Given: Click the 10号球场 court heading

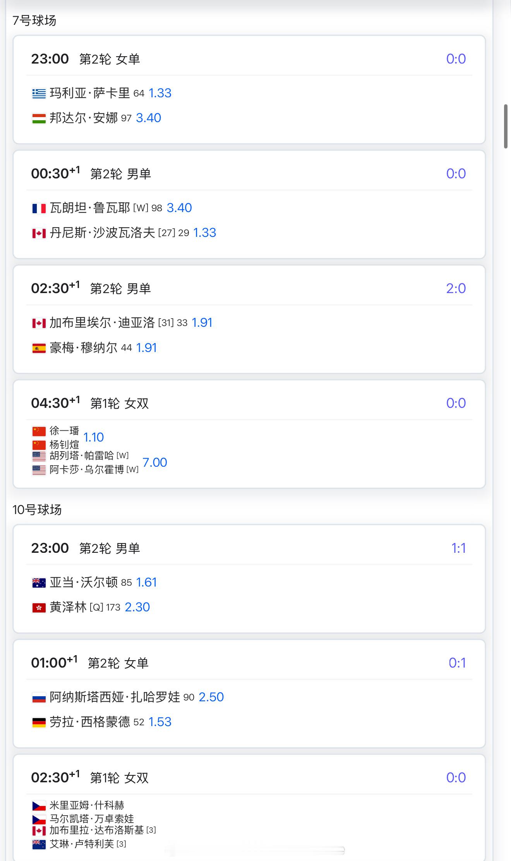Looking at the screenshot, I should coord(37,510).
